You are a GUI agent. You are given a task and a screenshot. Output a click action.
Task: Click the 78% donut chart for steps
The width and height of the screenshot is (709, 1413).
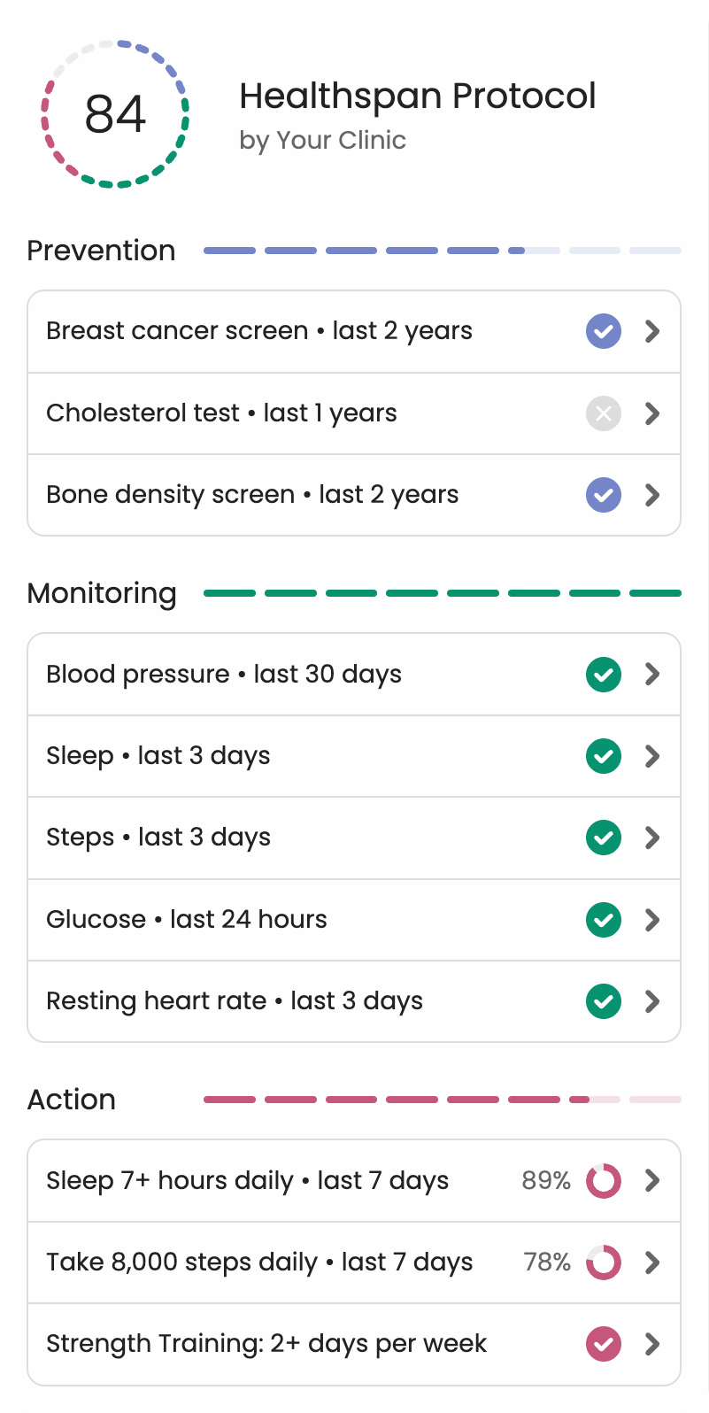coord(604,1262)
